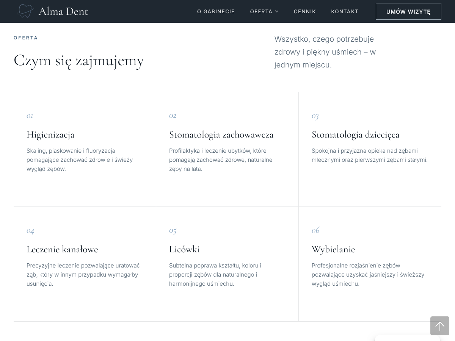Click the Alma Dent brand name
This screenshot has width=455, height=341.
pyautogui.click(x=63, y=11)
